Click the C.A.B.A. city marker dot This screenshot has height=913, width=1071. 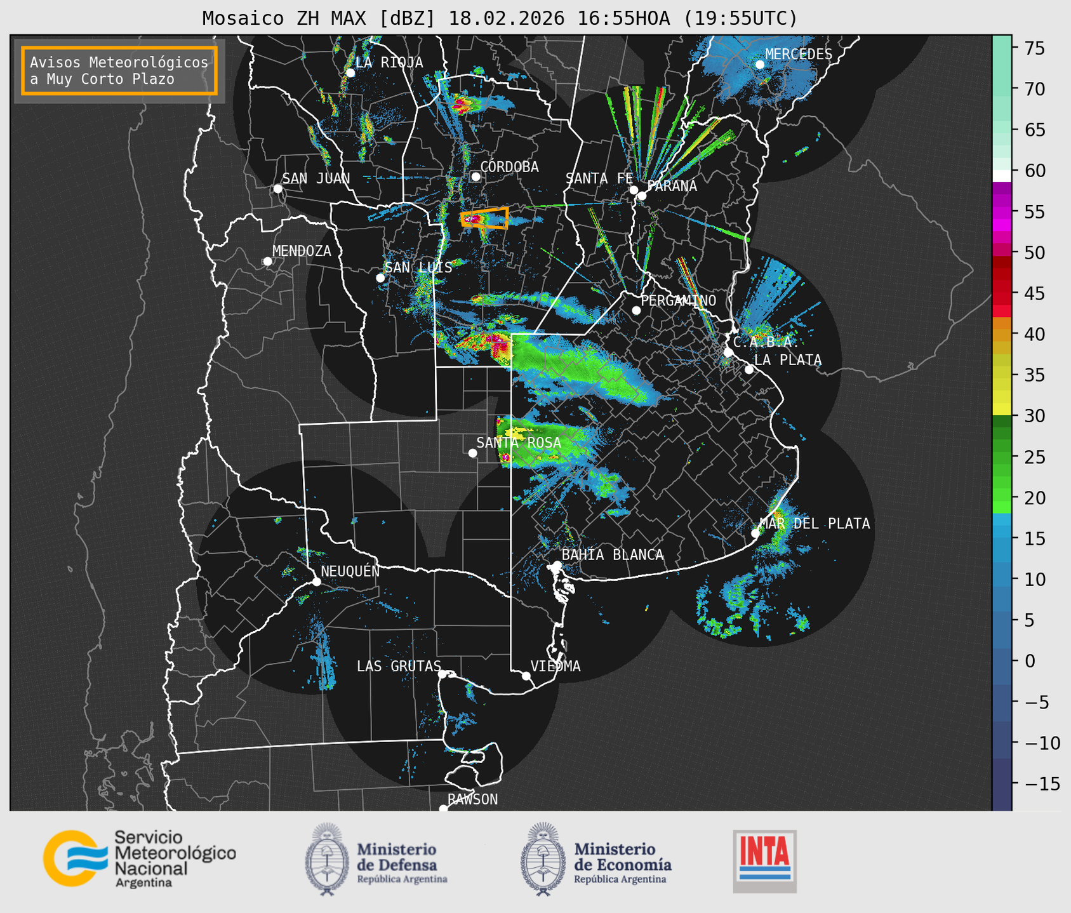click(728, 352)
